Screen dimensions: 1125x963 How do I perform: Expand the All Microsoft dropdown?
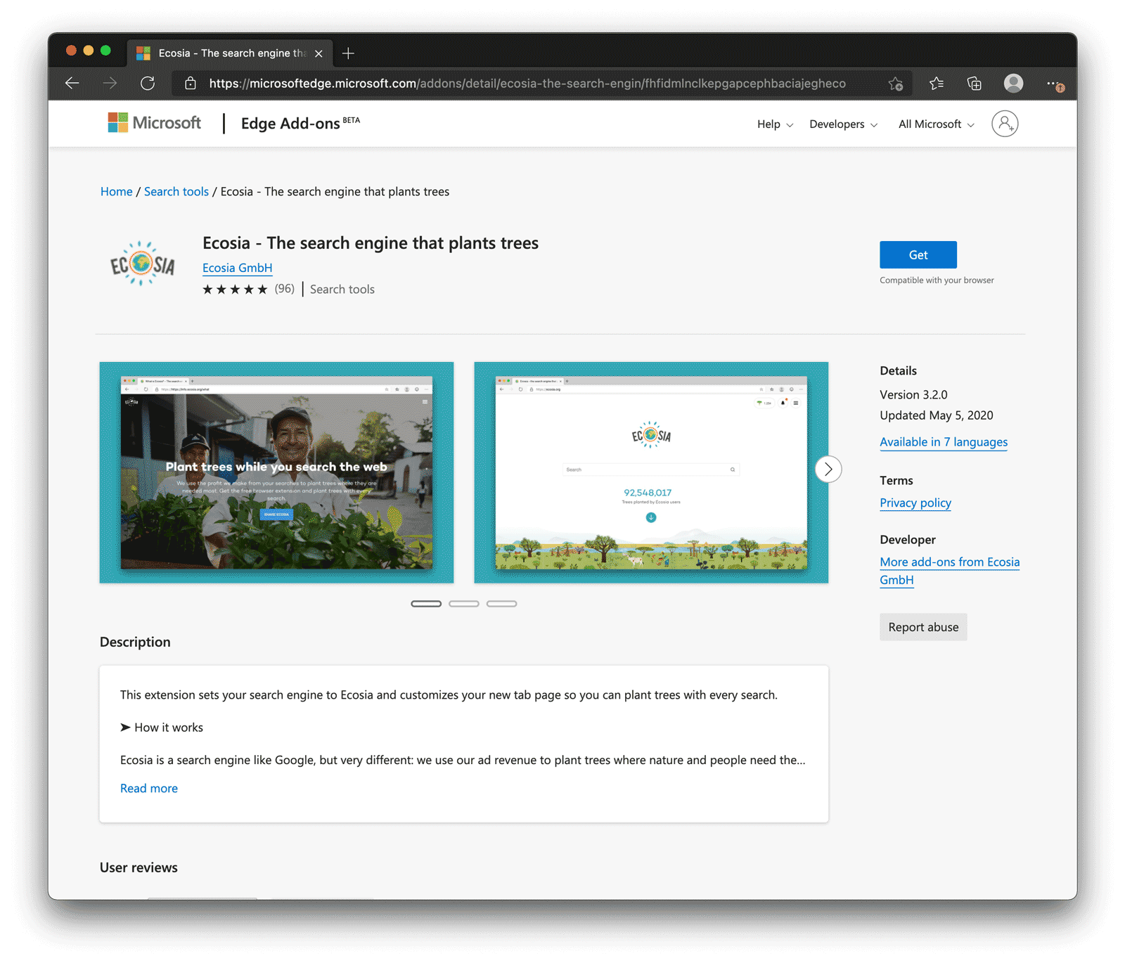(x=936, y=124)
